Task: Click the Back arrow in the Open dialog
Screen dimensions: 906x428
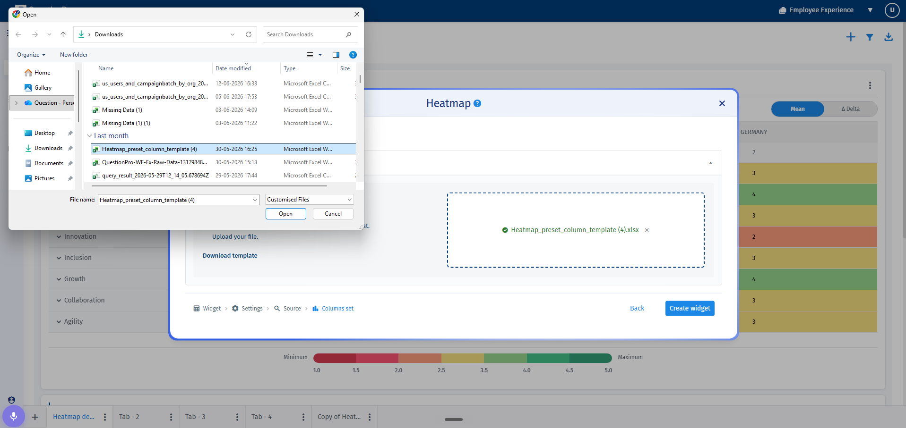Action: pos(18,34)
